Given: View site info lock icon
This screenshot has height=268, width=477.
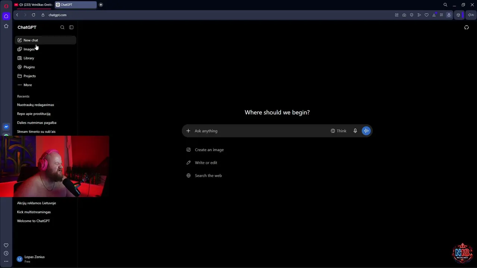Looking at the screenshot, I should pyautogui.click(x=43, y=15).
